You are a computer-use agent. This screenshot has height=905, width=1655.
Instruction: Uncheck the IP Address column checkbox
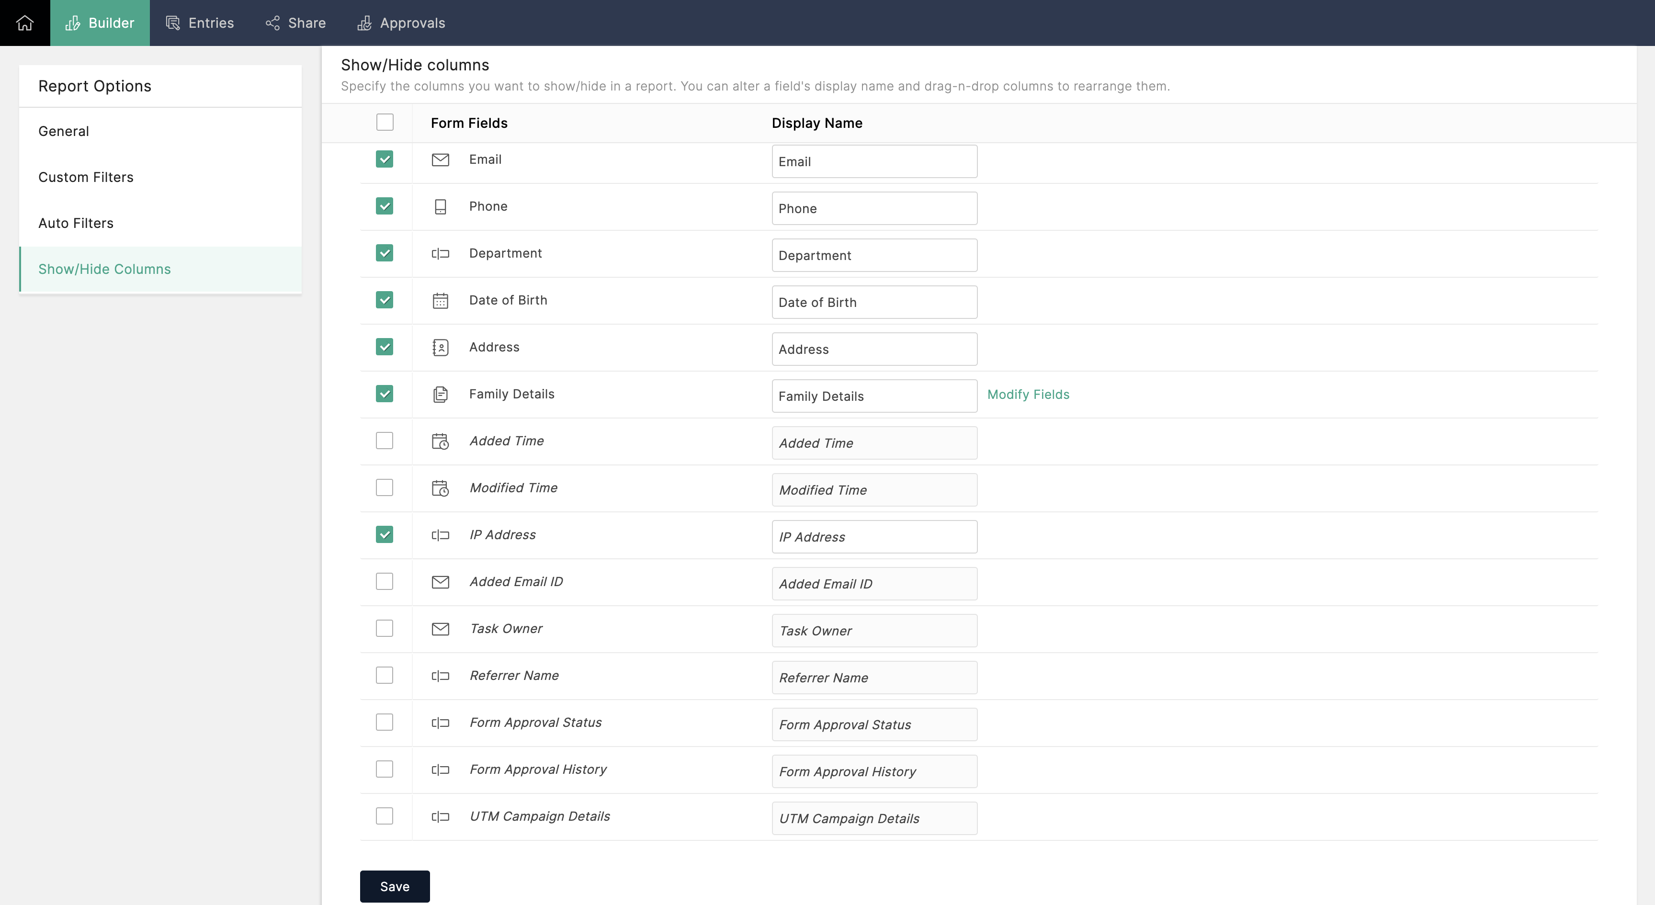click(384, 534)
